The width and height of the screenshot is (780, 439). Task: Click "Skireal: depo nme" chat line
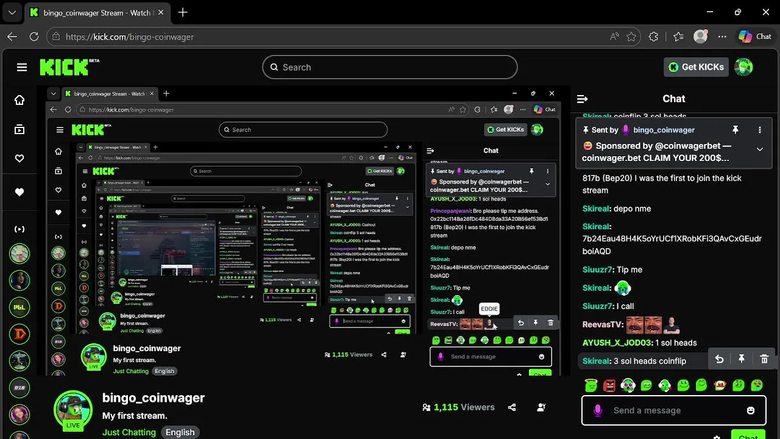[x=617, y=209]
